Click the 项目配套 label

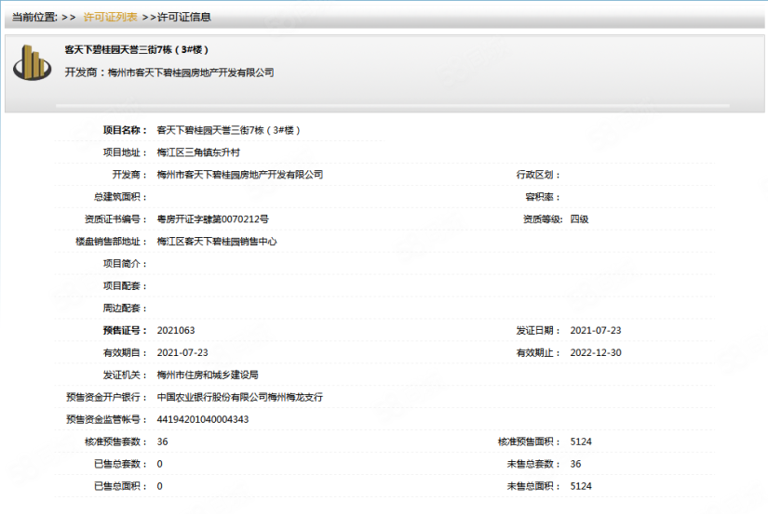tap(125, 285)
